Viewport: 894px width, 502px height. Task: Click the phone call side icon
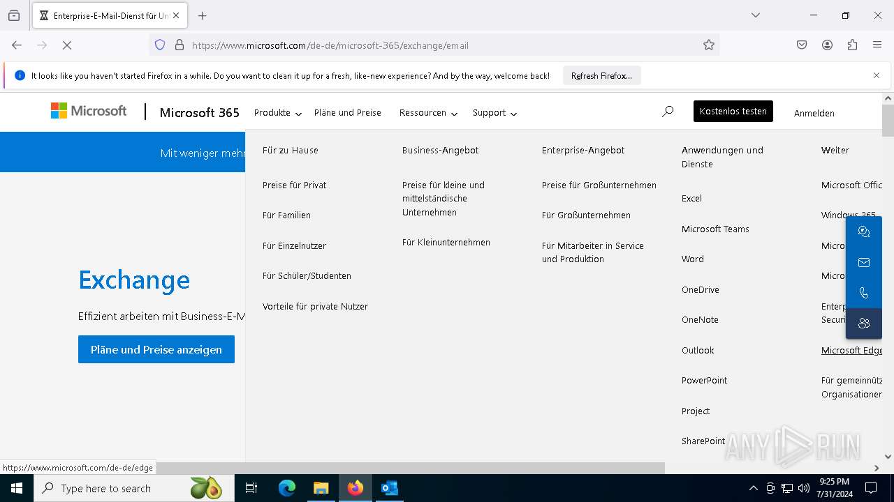pos(864,293)
